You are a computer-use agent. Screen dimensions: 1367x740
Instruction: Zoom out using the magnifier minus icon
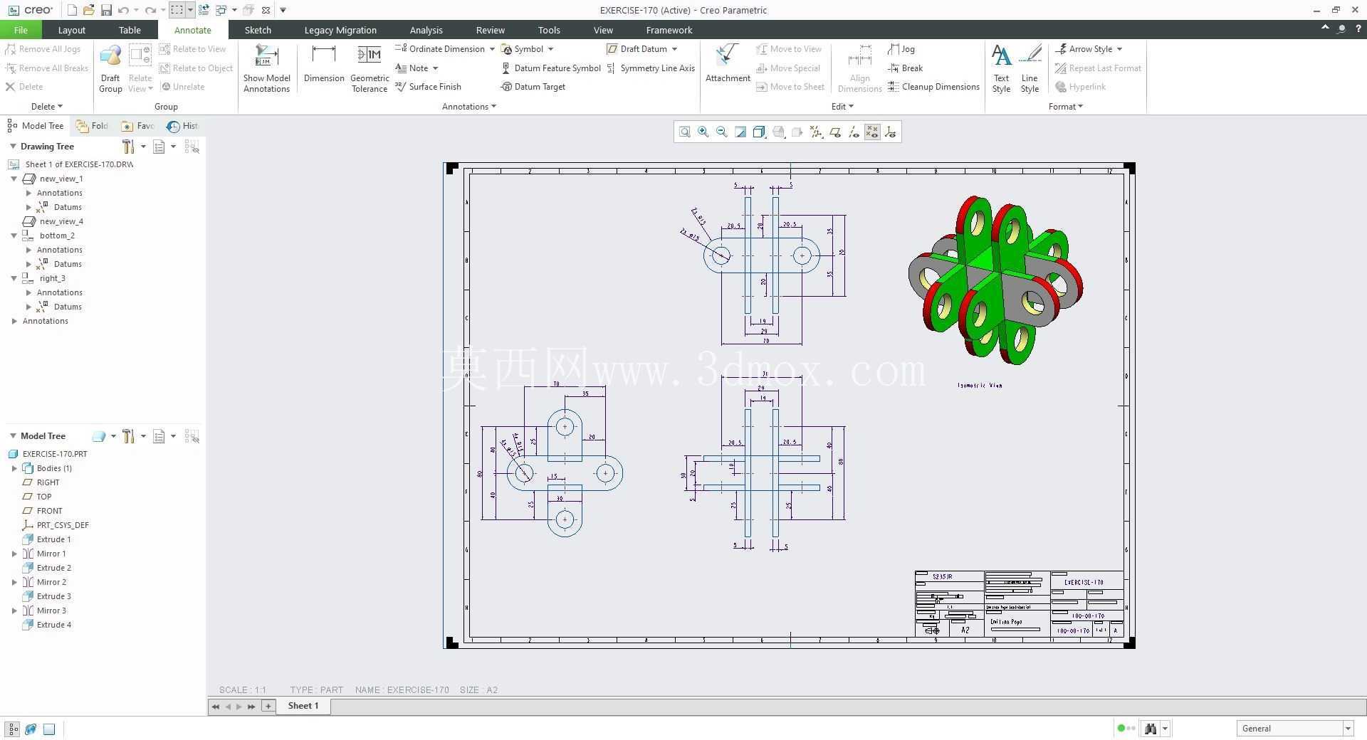click(x=721, y=132)
